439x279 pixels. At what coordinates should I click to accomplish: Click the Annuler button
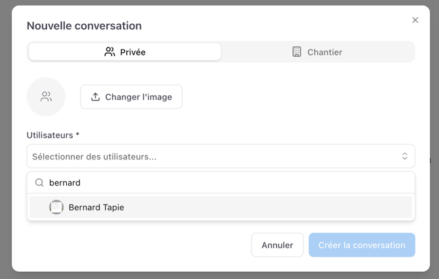tap(277, 245)
